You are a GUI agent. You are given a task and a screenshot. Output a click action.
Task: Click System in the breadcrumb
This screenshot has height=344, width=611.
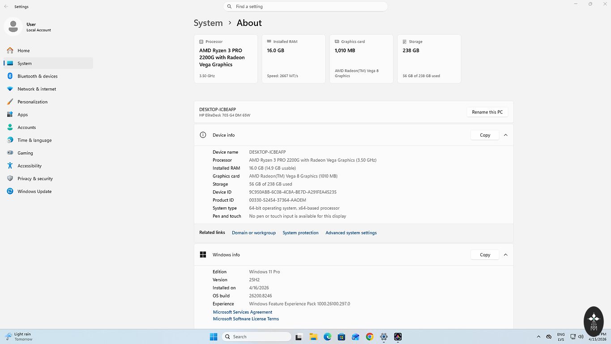(208, 23)
